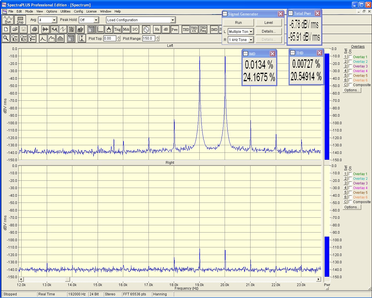Select the magnifier zoom tool
Viewport: 372px width, 298px height.
(6, 38)
